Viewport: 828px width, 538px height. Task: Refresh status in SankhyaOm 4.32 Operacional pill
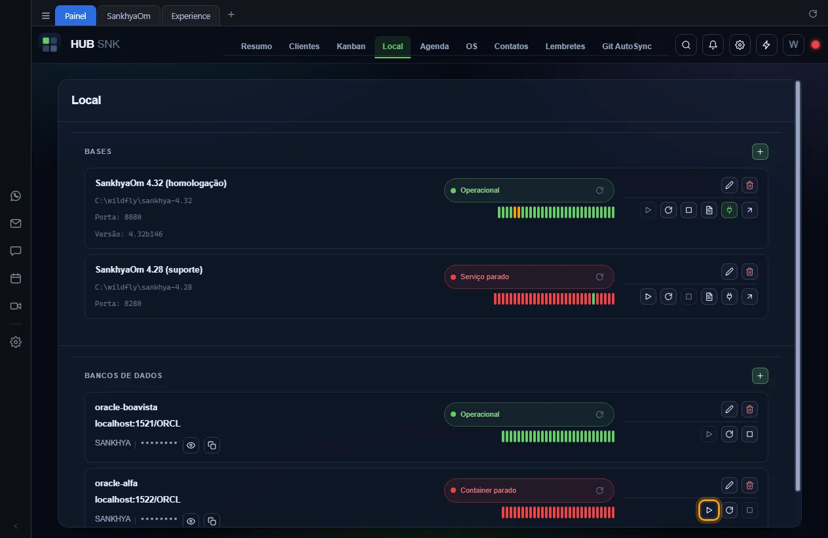point(599,190)
